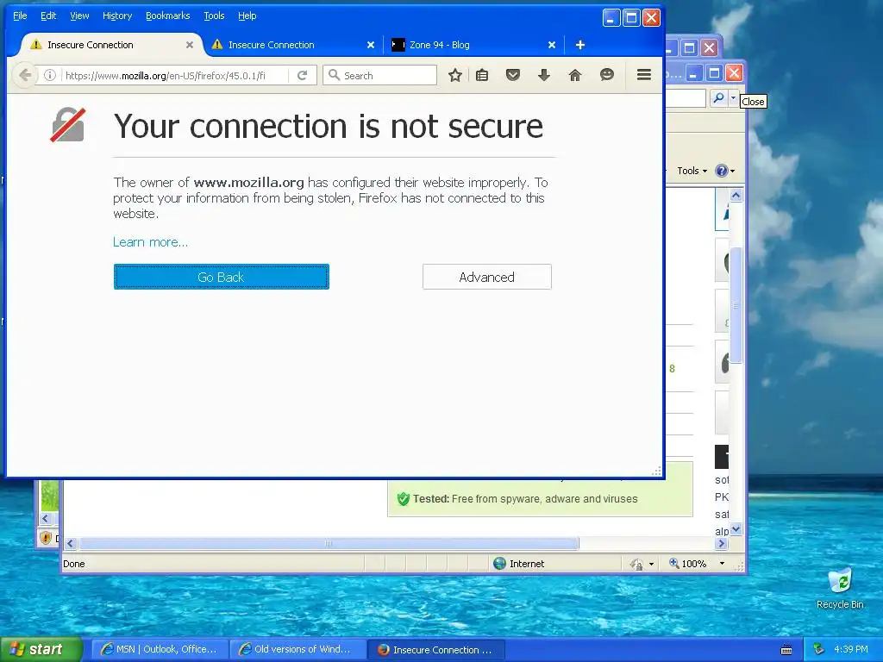Click the network system tray icon

click(819, 649)
